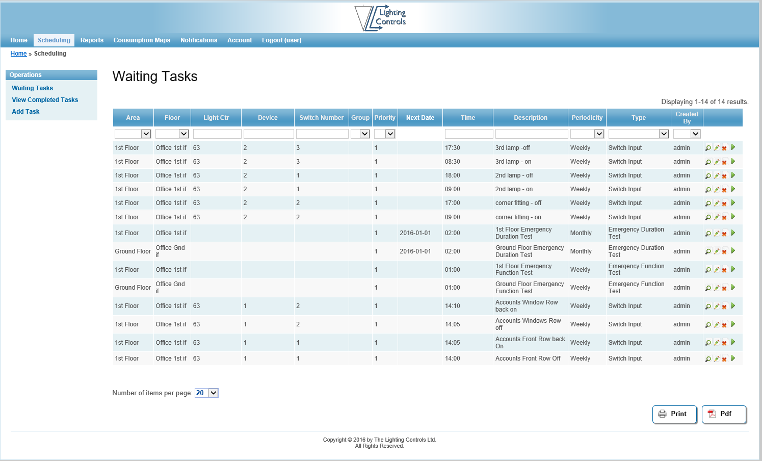Edit the 3rd lamp -off task
This screenshot has width=762, height=461.
point(716,148)
